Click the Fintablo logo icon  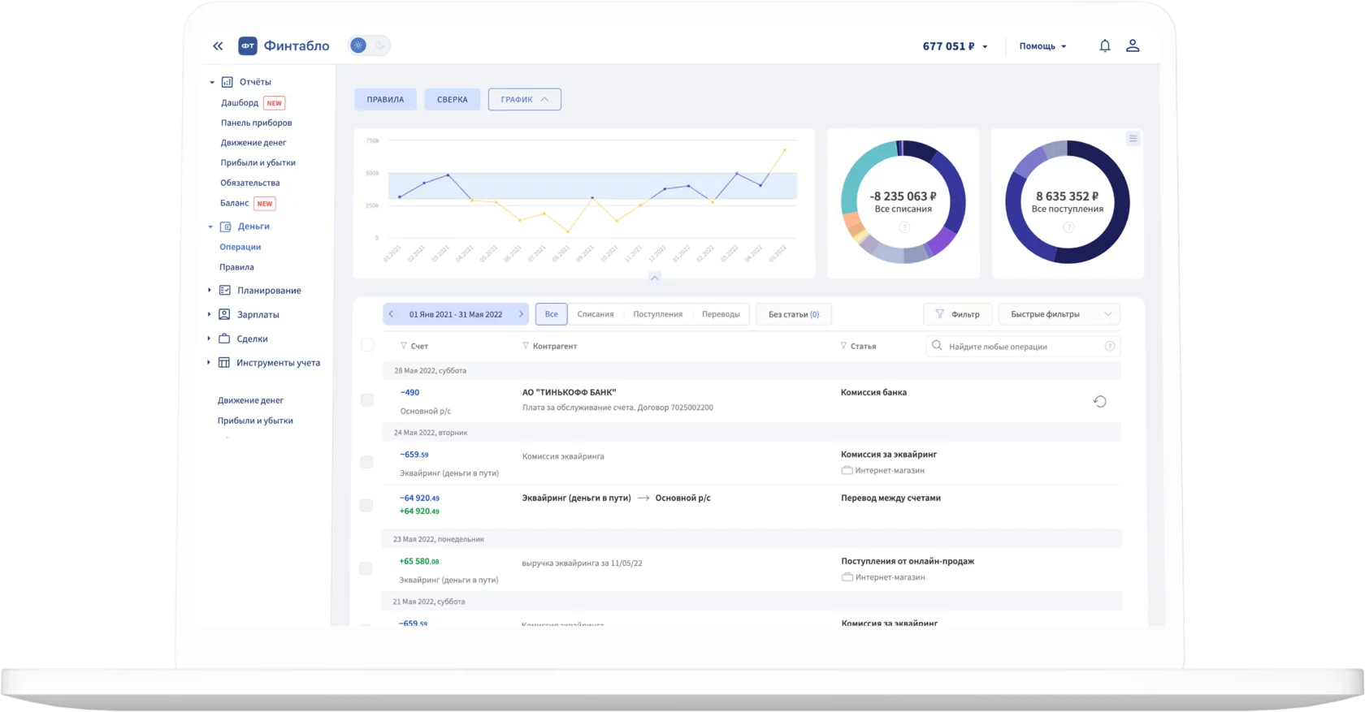coord(247,46)
